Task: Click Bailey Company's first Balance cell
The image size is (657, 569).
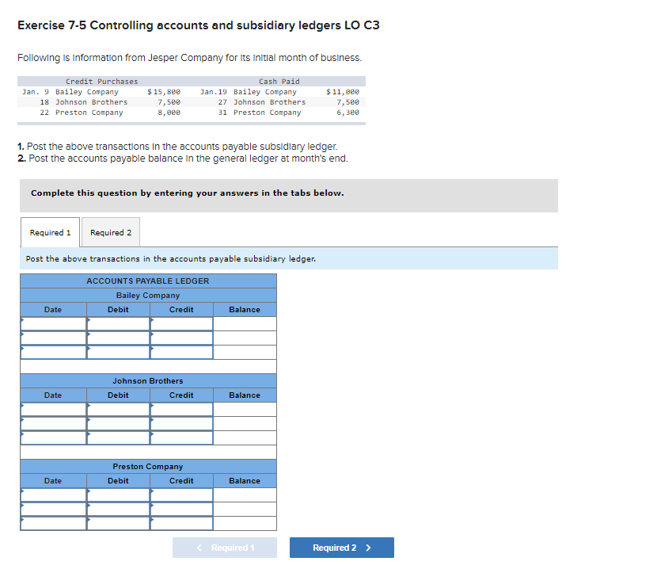Action: pyautogui.click(x=244, y=323)
